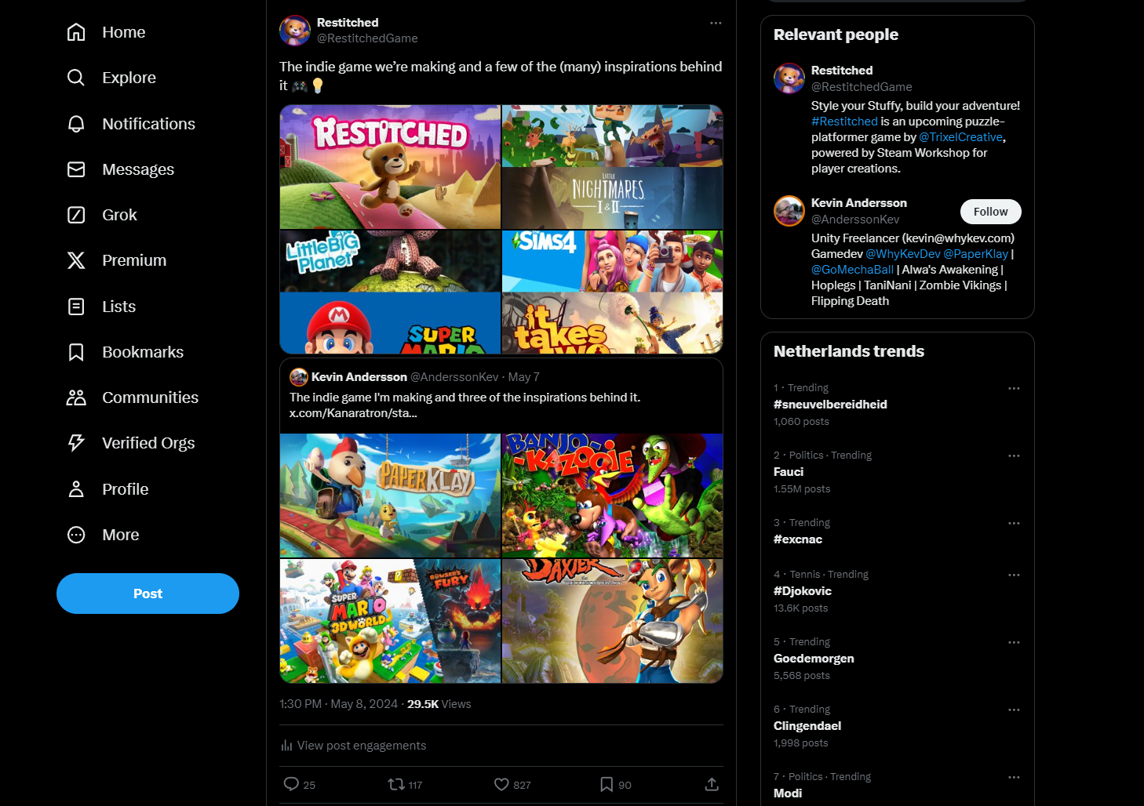Open The Sims 4 image
The image size is (1144, 806).
(x=612, y=261)
